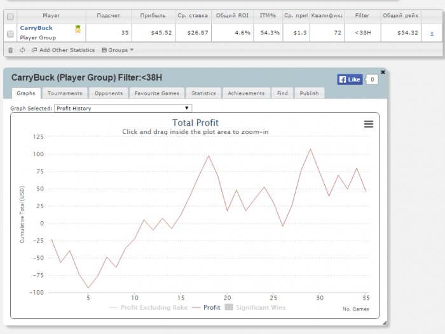Image resolution: width=445 pixels, height=334 pixels.
Task: Click the Facebook like count bubble
Action: [x=373, y=79]
